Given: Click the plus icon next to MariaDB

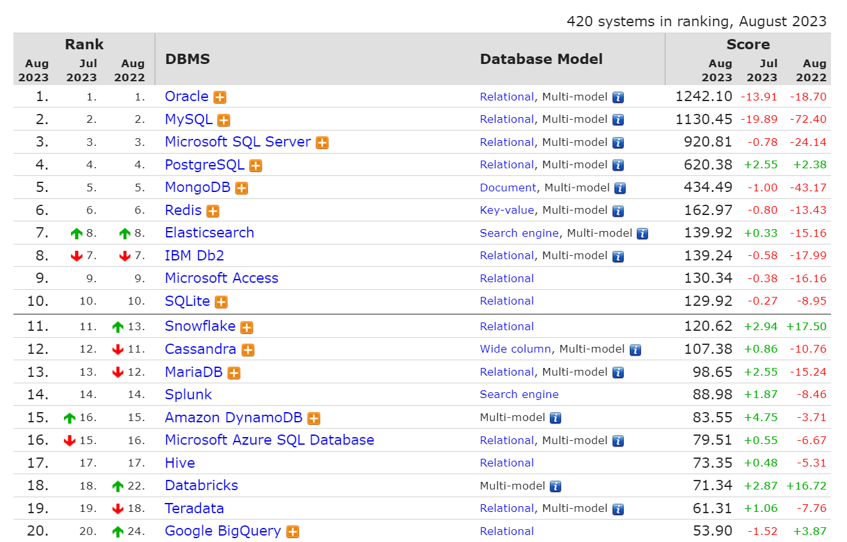Looking at the screenshot, I should [234, 373].
